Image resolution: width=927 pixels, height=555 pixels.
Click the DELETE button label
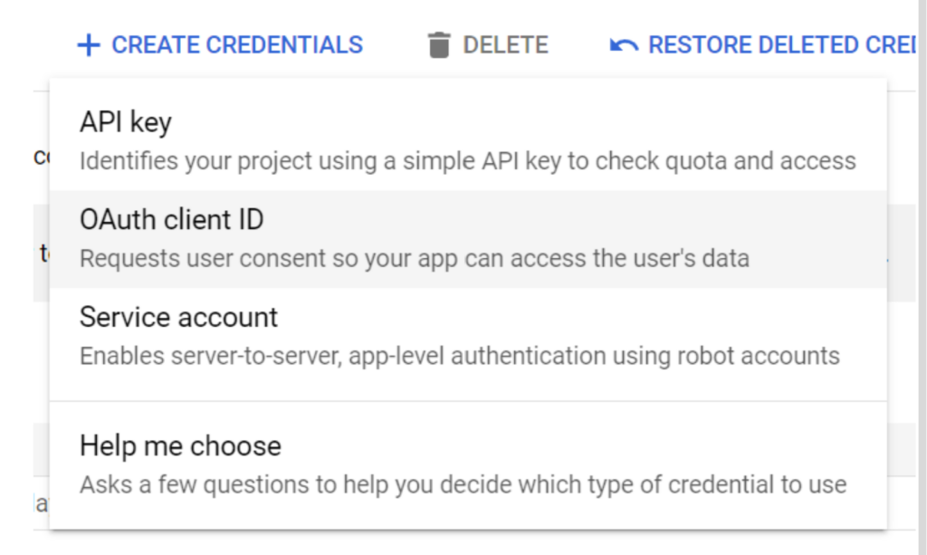point(505,45)
